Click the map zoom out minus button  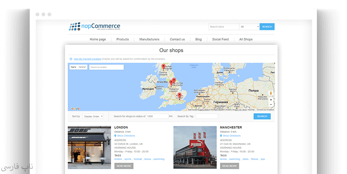click(271, 105)
